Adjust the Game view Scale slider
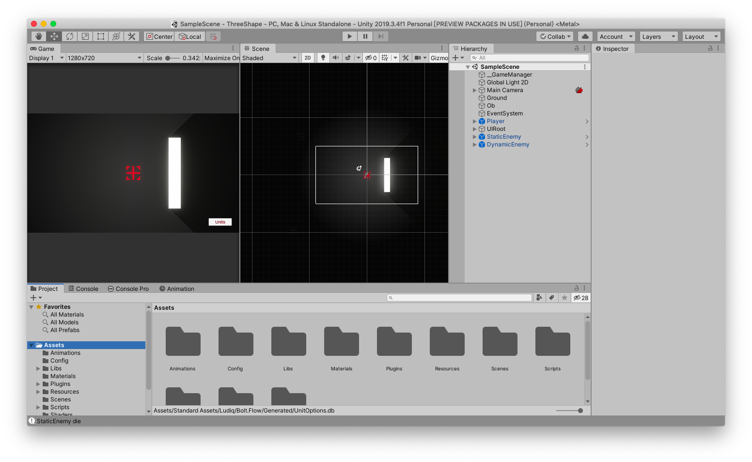 168,58
